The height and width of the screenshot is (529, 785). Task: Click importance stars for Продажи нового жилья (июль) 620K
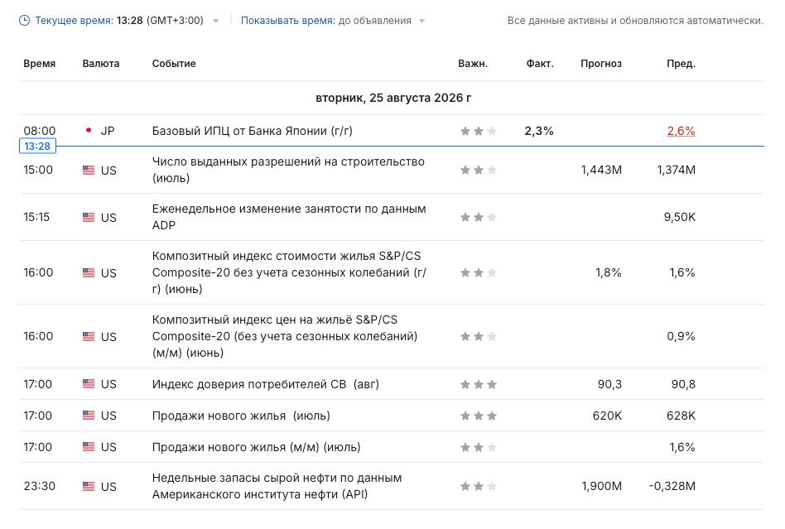click(479, 416)
